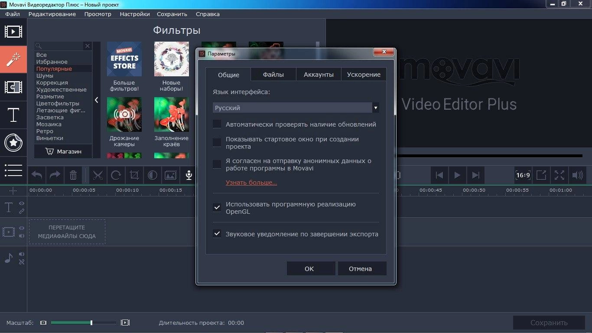This screenshot has height=333, width=592.
Task: Click zoom-out timeline scale icon
Action: [x=43, y=323]
